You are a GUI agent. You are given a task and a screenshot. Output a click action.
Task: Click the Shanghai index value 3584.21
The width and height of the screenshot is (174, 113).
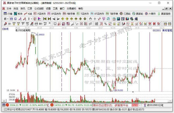[x=14, y=105]
